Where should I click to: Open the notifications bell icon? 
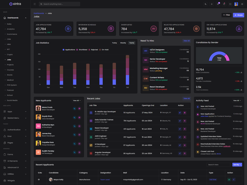(224, 4)
